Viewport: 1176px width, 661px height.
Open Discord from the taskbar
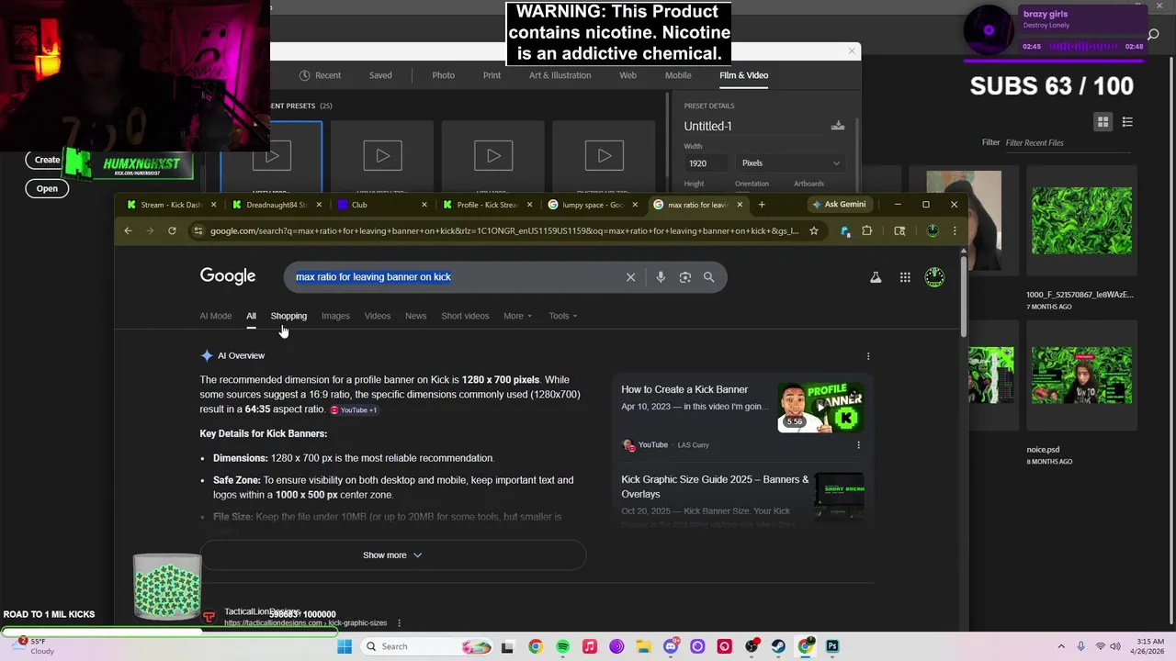click(x=671, y=646)
